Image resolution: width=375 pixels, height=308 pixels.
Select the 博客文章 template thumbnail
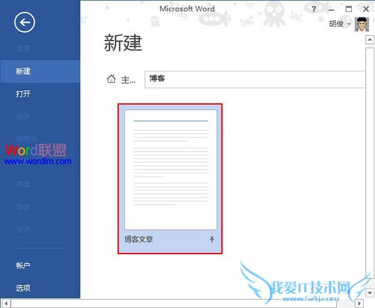(171, 170)
